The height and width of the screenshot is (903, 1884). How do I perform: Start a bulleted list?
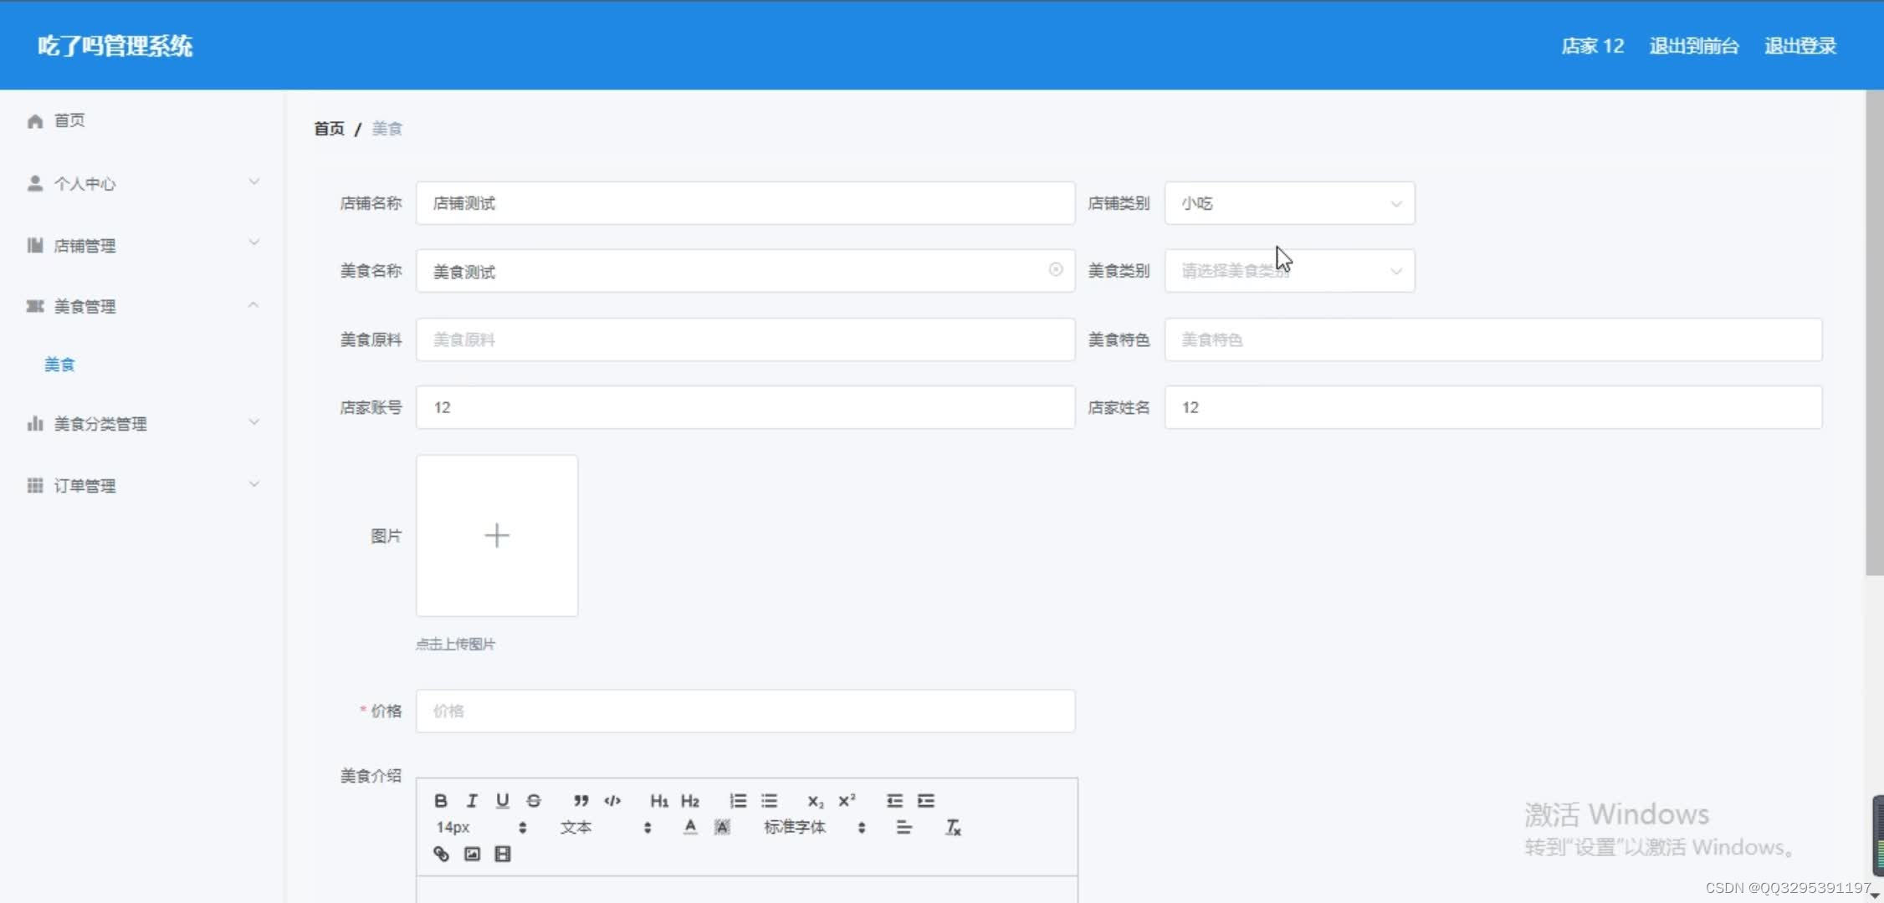pos(769,801)
